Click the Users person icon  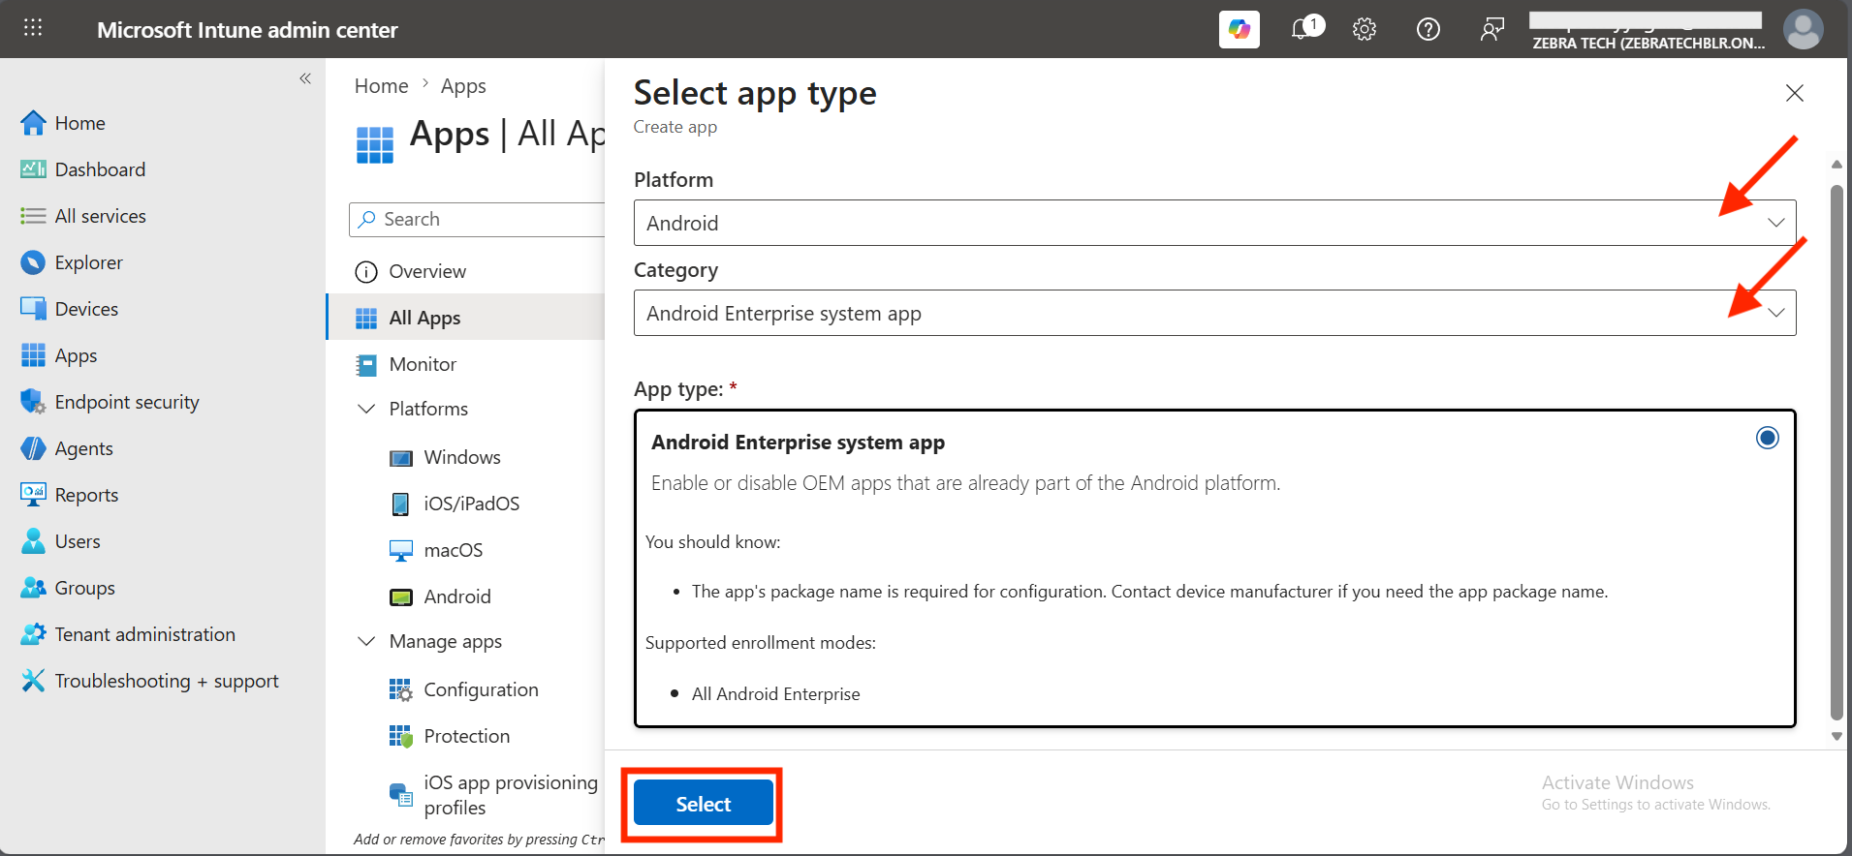[x=33, y=541]
